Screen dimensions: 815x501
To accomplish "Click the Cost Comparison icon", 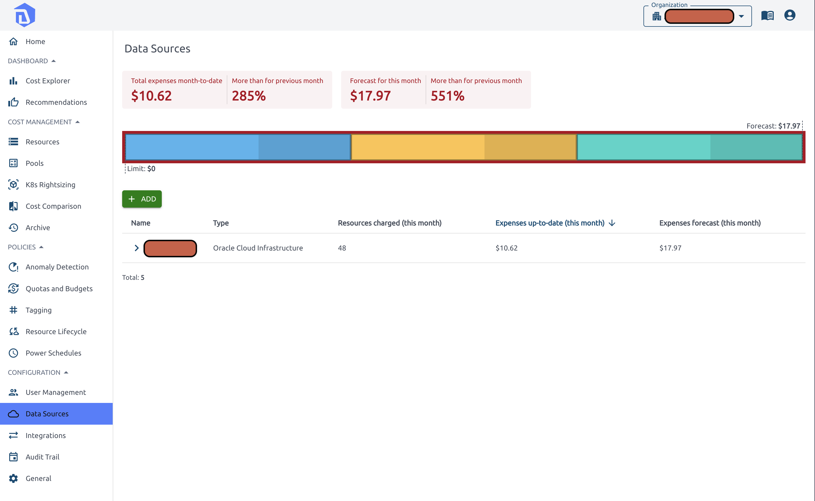I will (13, 206).
